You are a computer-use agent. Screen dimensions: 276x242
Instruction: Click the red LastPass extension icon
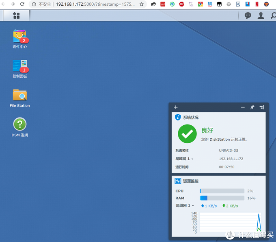163,4
